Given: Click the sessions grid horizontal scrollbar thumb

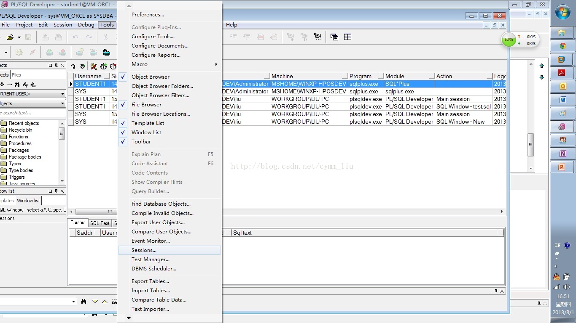Looking at the screenshot, I should pos(96,212).
